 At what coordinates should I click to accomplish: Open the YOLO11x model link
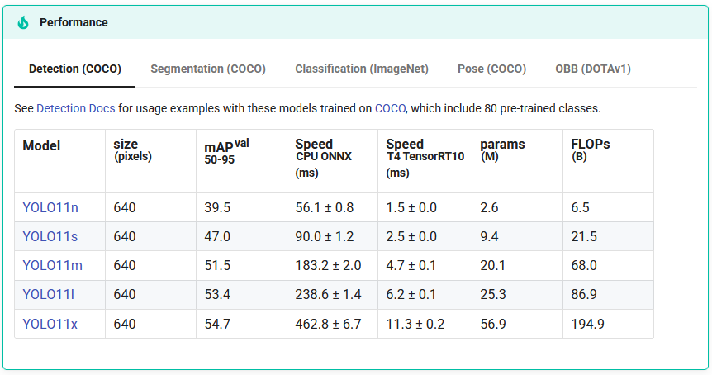point(50,324)
